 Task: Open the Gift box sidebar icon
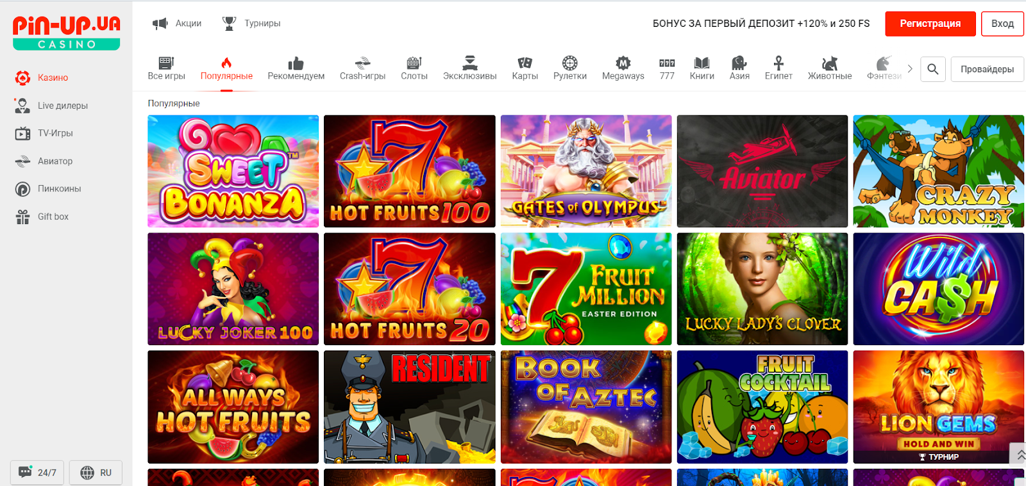(x=22, y=217)
